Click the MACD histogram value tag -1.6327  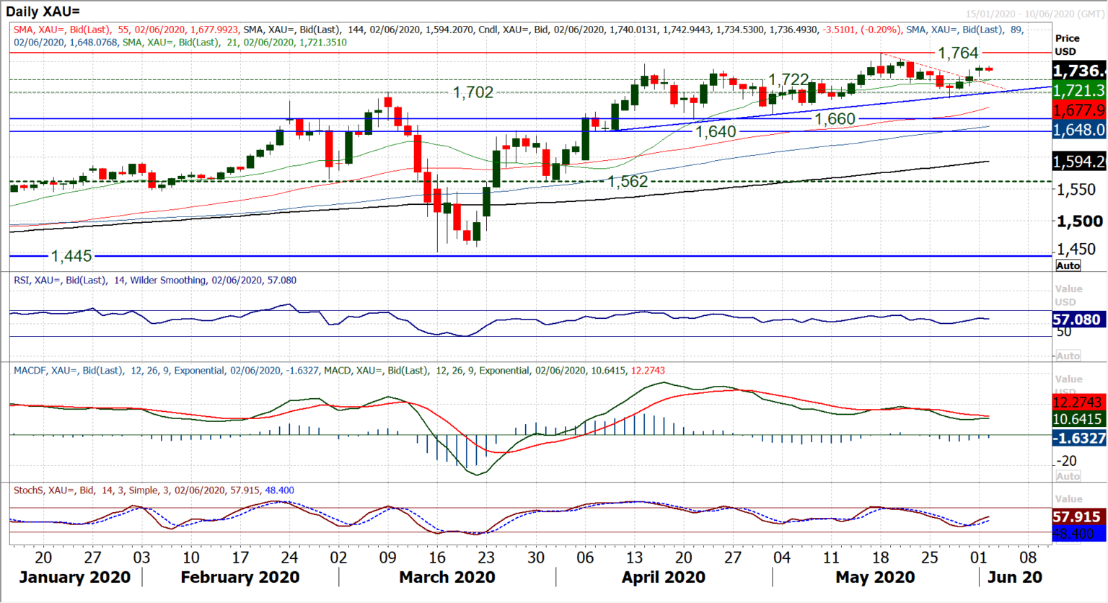click(x=1078, y=438)
